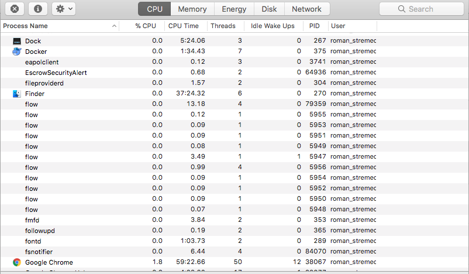This screenshot has height=274, width=469.
Task: Select the flow process with PID 5956
Action: [32, 167]
